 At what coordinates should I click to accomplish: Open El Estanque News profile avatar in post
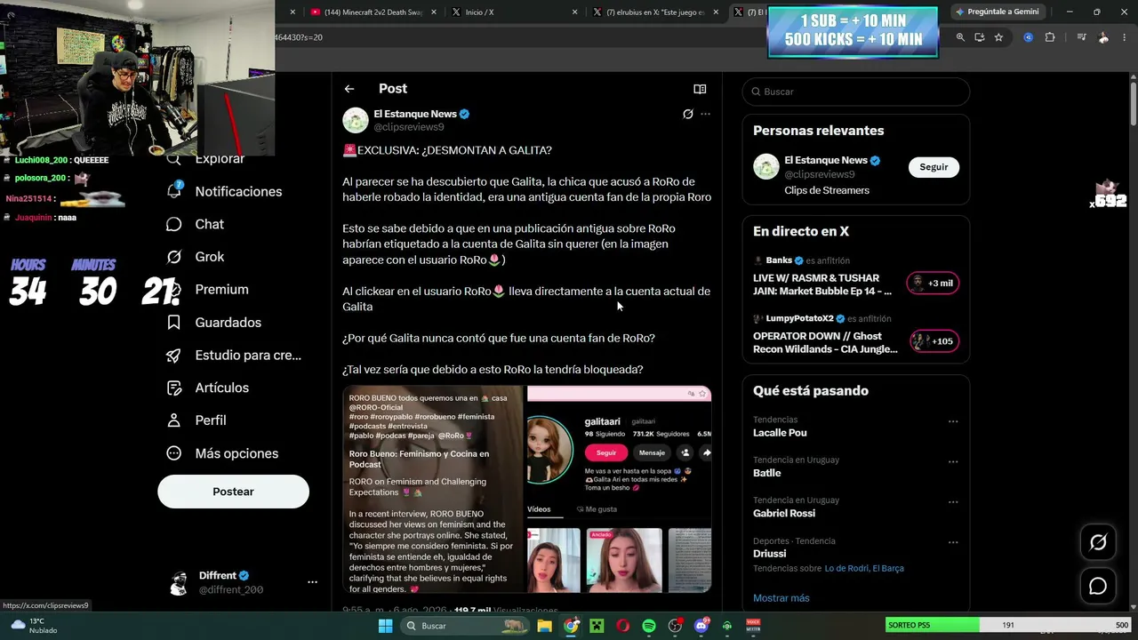[356, 120]
